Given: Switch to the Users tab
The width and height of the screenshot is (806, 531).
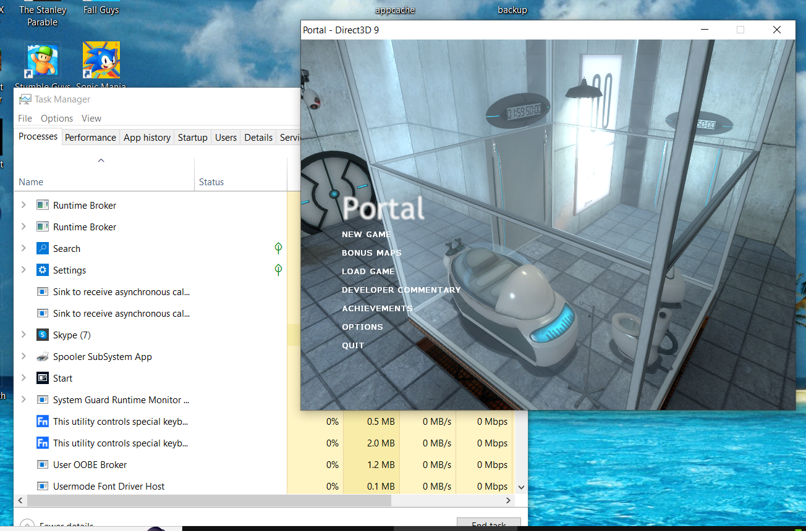Looking at the screenshot, I should [x=226, y=138].
